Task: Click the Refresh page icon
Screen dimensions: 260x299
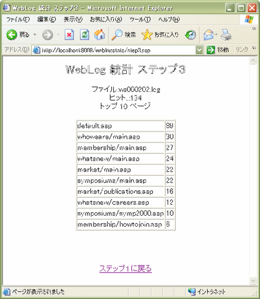Action: 85,34
